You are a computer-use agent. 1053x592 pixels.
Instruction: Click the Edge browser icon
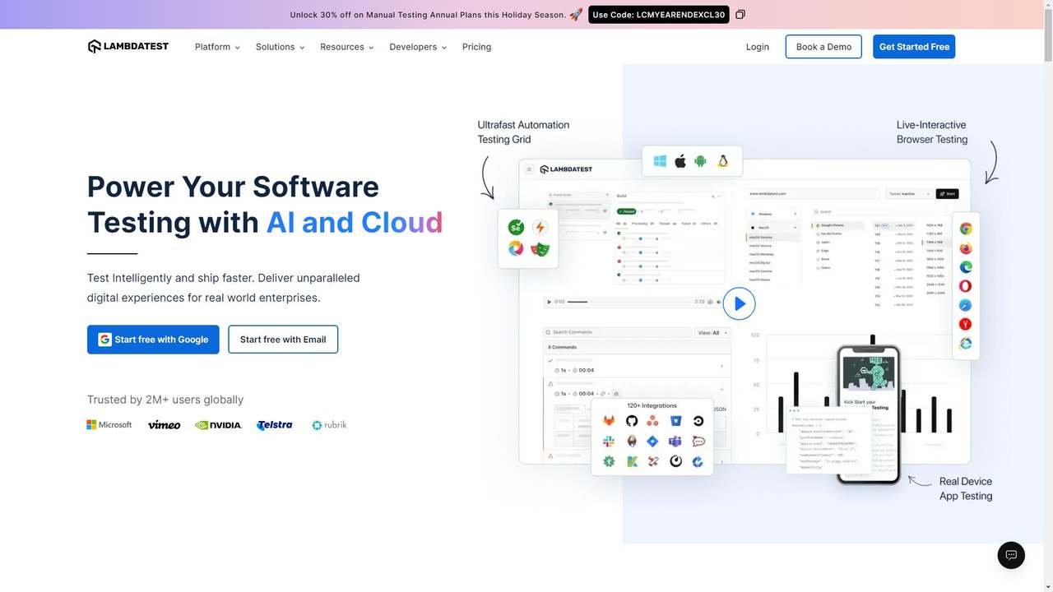(966, 266)
